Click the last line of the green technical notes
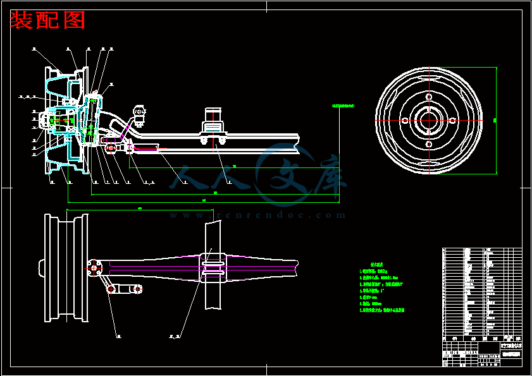Screen dimensions: 532x376 click(x=382, y=310)
